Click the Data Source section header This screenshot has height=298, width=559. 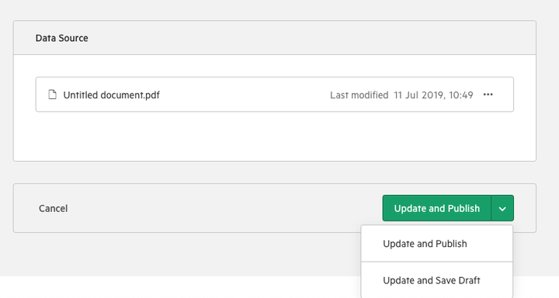click(x=275, y=38)
